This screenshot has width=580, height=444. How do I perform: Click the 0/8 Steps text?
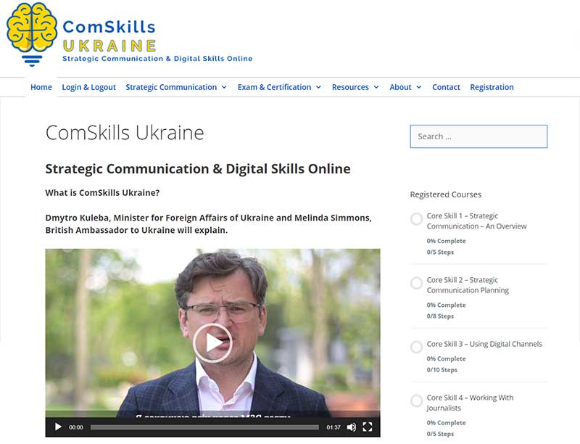[440, 316]
